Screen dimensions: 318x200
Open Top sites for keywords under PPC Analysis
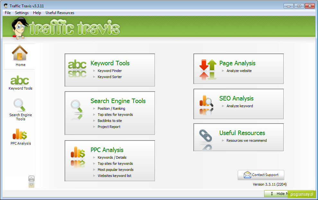tap(115, 164)
